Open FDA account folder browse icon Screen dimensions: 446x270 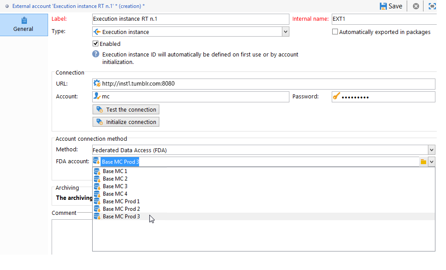423,161
